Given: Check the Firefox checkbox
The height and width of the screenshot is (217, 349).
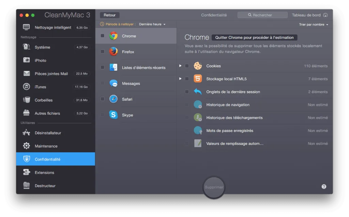Looking at the screenshot, I should point(102,51).
